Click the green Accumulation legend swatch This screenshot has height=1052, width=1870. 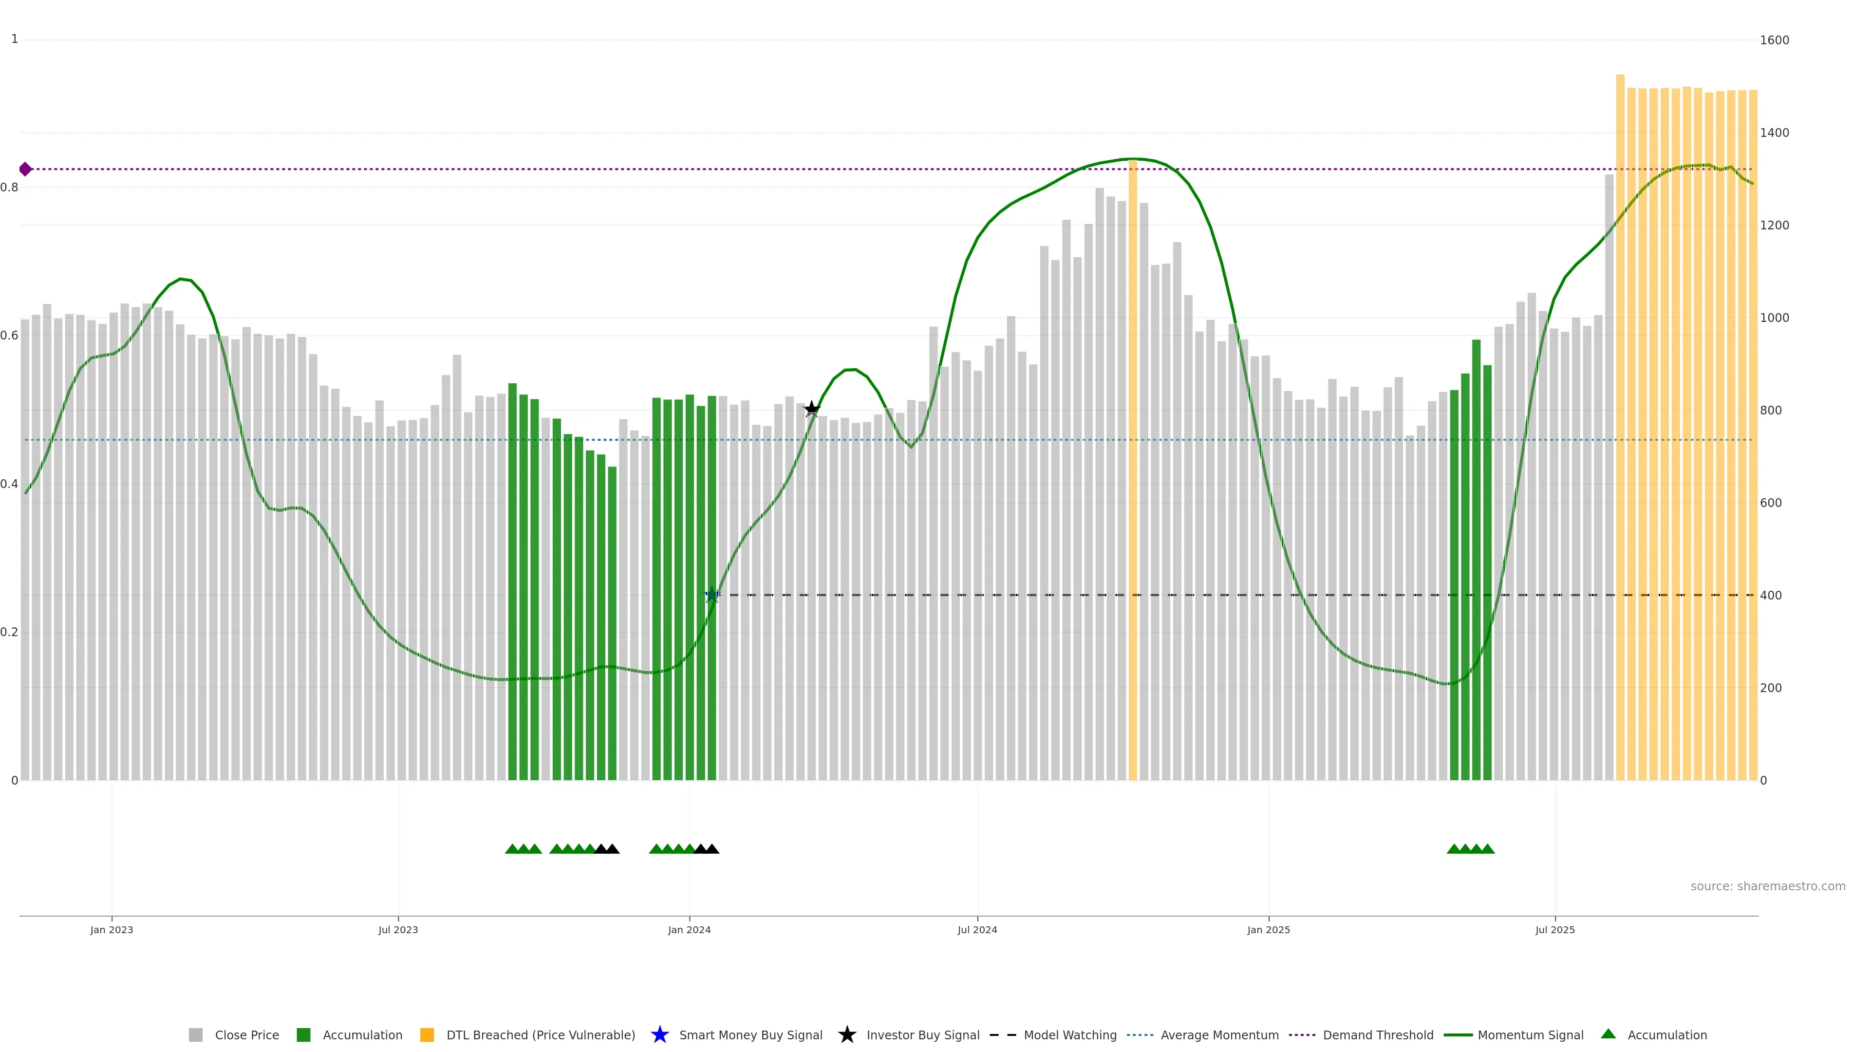tap(303, 1034)
